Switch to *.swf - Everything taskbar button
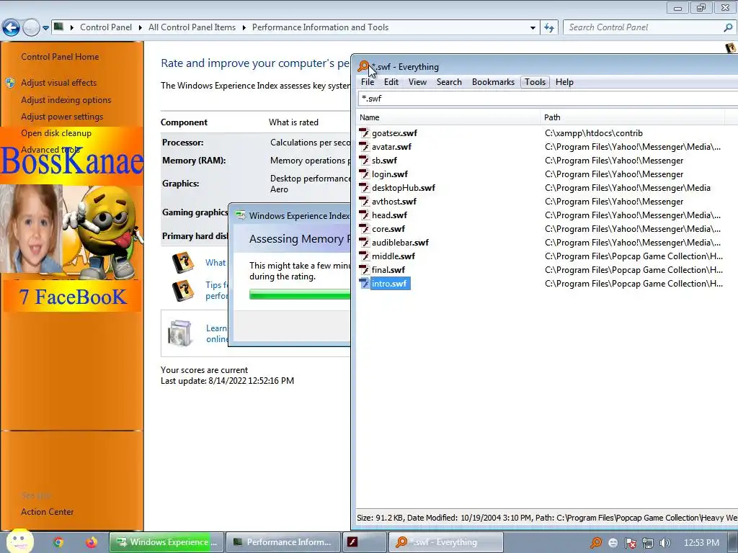The width and height of the screenshot is (738, 553). 445,542
